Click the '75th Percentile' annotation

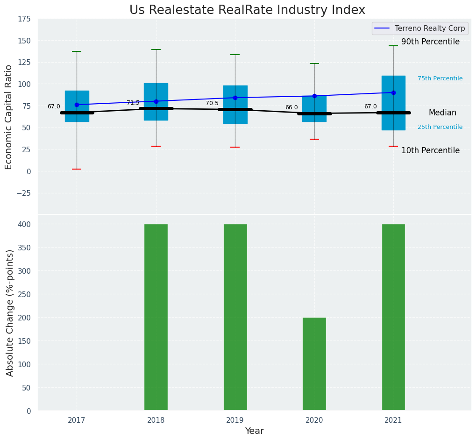pyautogui.click(x=440, y=78)
